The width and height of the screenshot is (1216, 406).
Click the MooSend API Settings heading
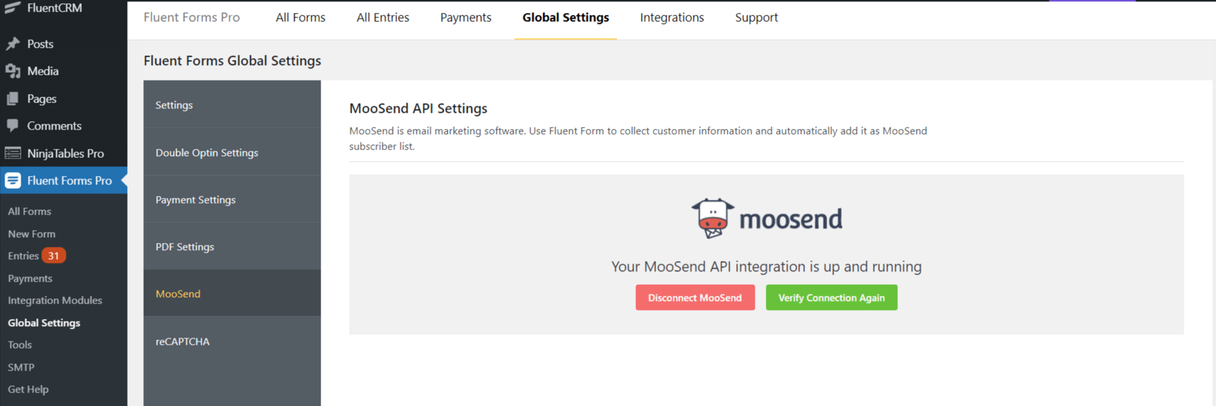[418, 108]
